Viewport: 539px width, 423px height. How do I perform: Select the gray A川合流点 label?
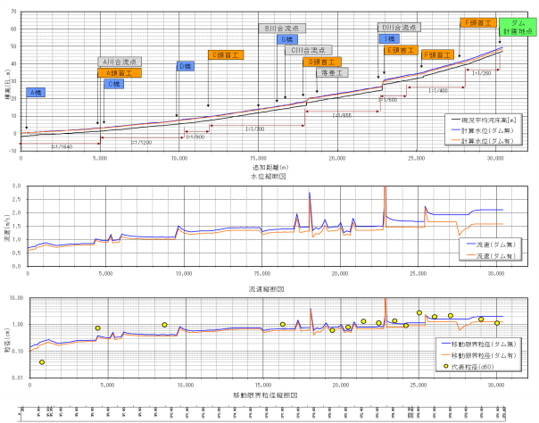117,62
